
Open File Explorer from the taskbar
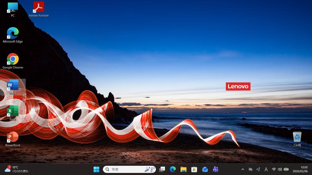(183, 170)
